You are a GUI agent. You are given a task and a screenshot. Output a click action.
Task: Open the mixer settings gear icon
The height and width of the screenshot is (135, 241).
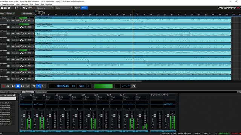[14, 95]
